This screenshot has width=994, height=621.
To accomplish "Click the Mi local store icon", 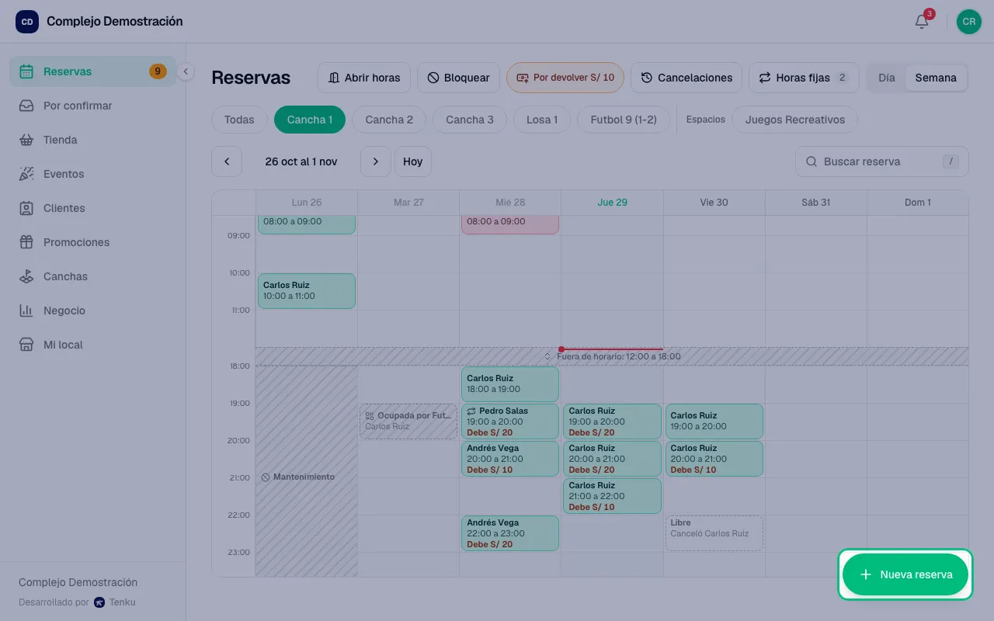I will (x=26, y=345).
